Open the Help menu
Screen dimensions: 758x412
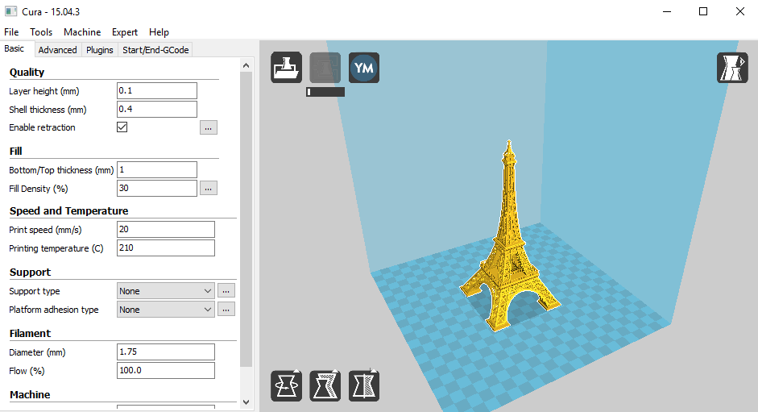click(x=159, y=32)
